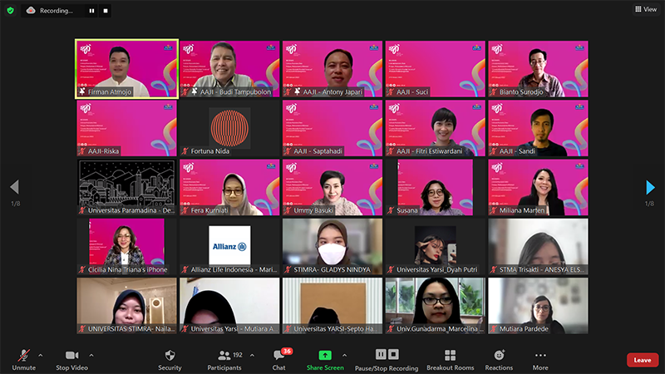Click muted mic icon on Fortuna Nida
Viewport: 665px width, 374px height.
pyautogui.click(x=185, y=151)
